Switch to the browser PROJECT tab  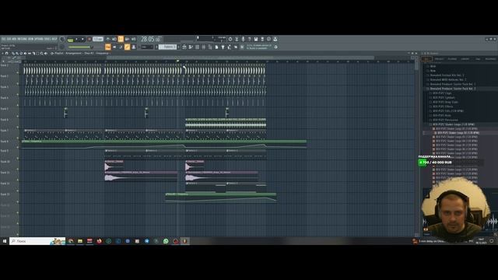(439, 59)
